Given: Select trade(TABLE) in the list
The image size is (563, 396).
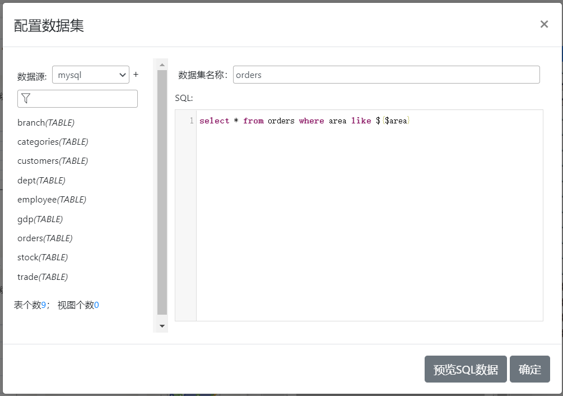Looking at the screenshot, I should click(x=43, y=277).
